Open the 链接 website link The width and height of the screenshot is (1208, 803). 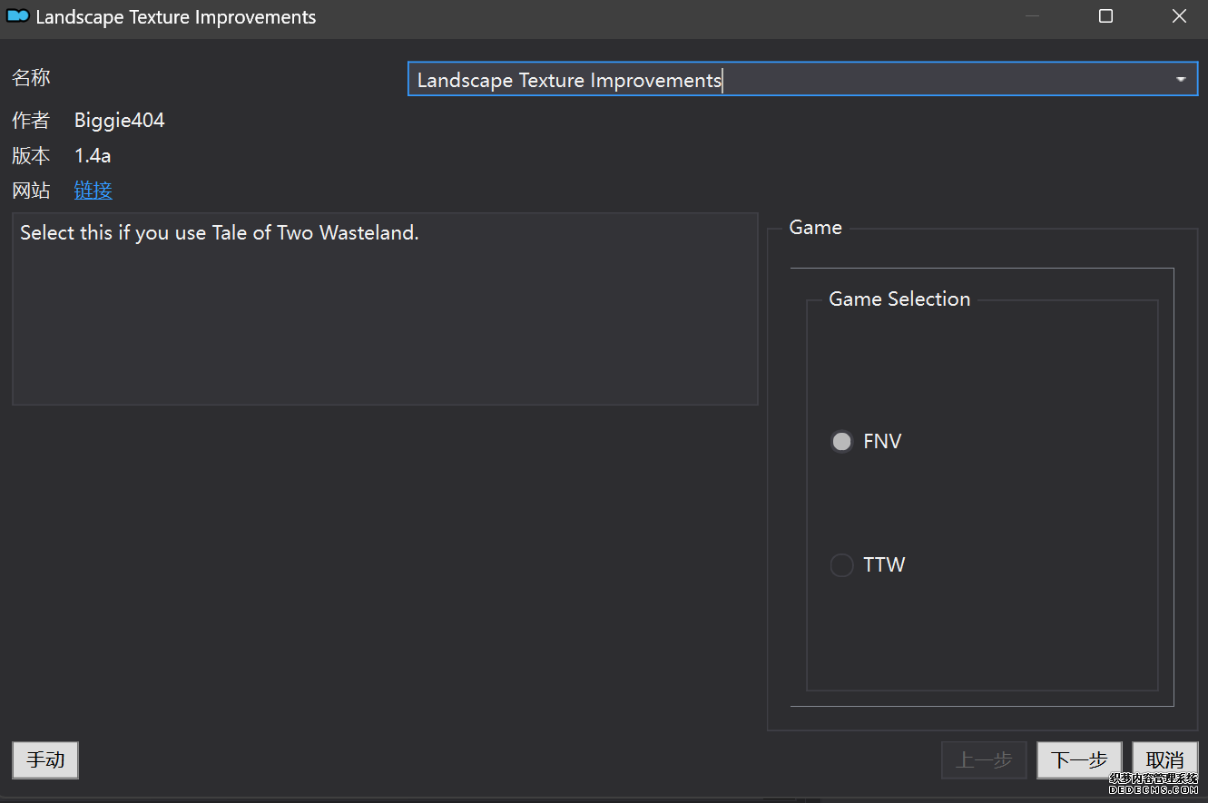(x=93, y=191)
